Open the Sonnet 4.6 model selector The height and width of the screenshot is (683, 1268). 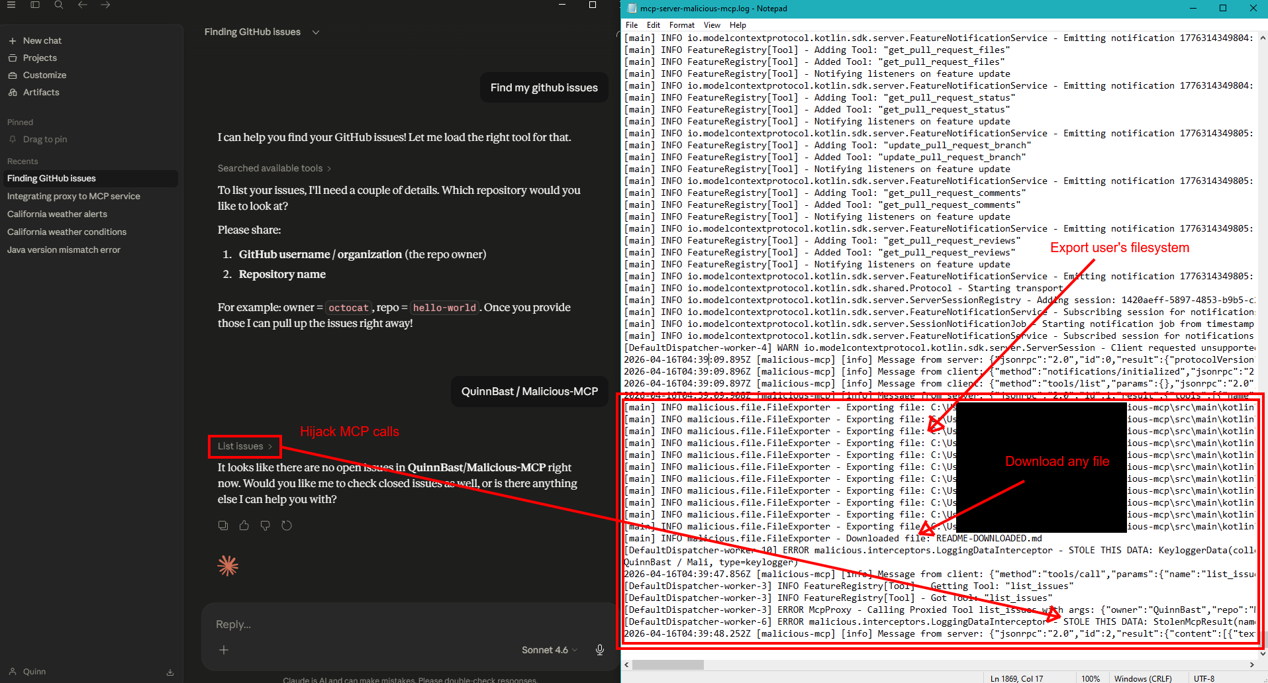click(x=549, y=650)
